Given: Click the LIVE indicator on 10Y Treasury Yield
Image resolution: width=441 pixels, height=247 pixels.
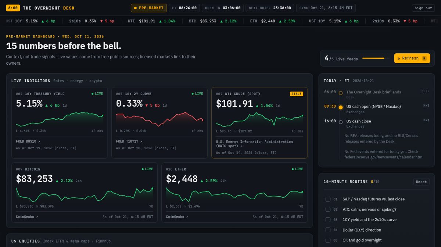Looking at the screenshot, I should 97,94.
